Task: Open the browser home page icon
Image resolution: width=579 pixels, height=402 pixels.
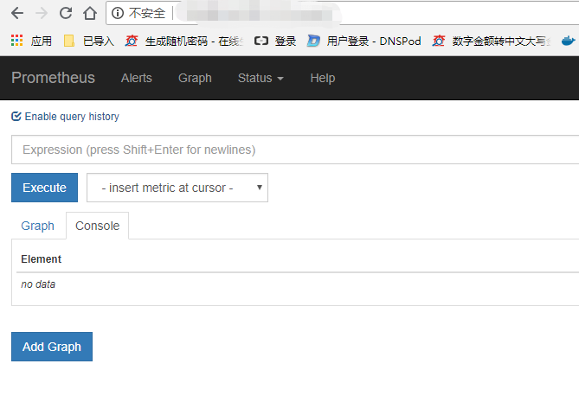Action: pyautogui.click(x=90, y=13)
